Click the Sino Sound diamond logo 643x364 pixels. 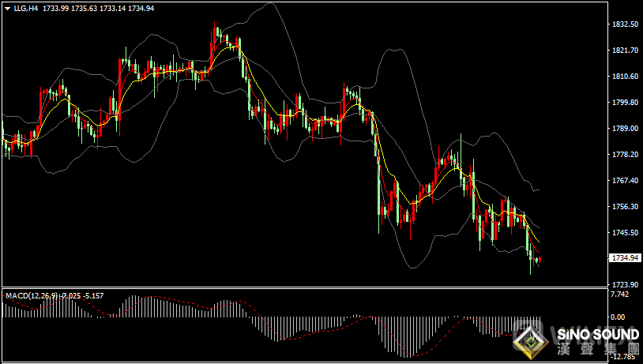pyautogui.click(x=532, y=340)
